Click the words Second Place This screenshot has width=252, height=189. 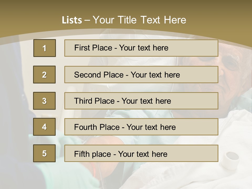[x=99, y=75]
